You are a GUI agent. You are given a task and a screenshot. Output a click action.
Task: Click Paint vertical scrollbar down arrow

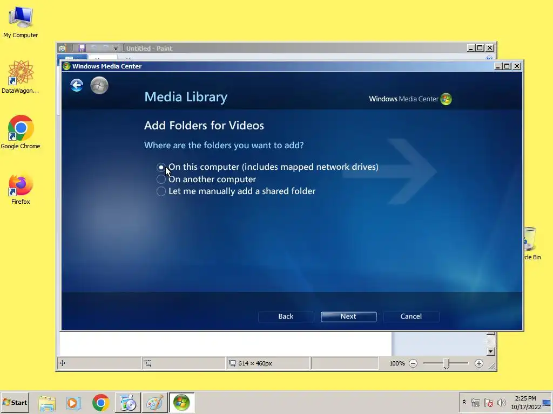click(490, 351)
